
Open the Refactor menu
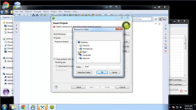pos(28,12)
